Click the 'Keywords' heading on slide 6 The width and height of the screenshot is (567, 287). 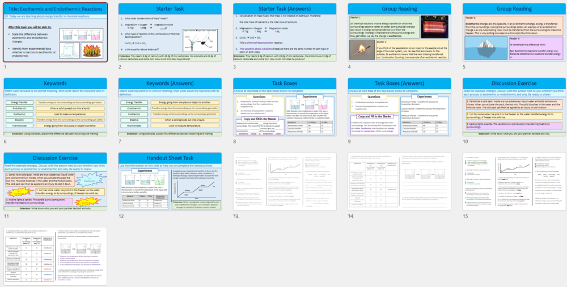click(x=56, y=83)
